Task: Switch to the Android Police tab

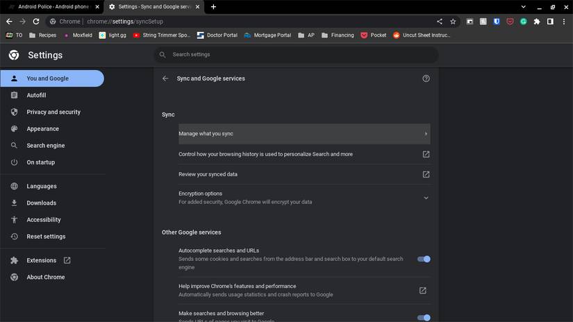Action: (54, 6)
